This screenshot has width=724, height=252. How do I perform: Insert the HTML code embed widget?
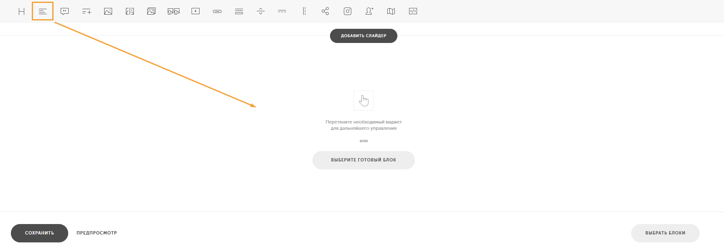coord(413,11)
